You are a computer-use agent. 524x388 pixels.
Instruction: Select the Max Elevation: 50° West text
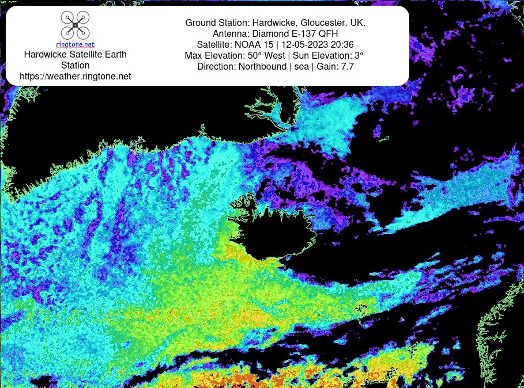(235, 56)
